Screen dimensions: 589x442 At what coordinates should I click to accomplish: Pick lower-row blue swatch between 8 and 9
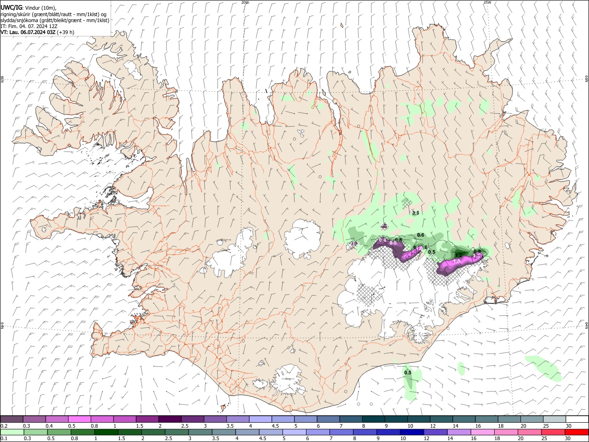(x=364, y=432)
